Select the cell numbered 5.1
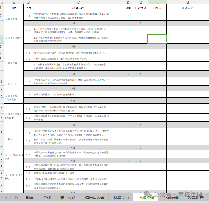This screenshot has width=209, height=203. coord(28,94)
